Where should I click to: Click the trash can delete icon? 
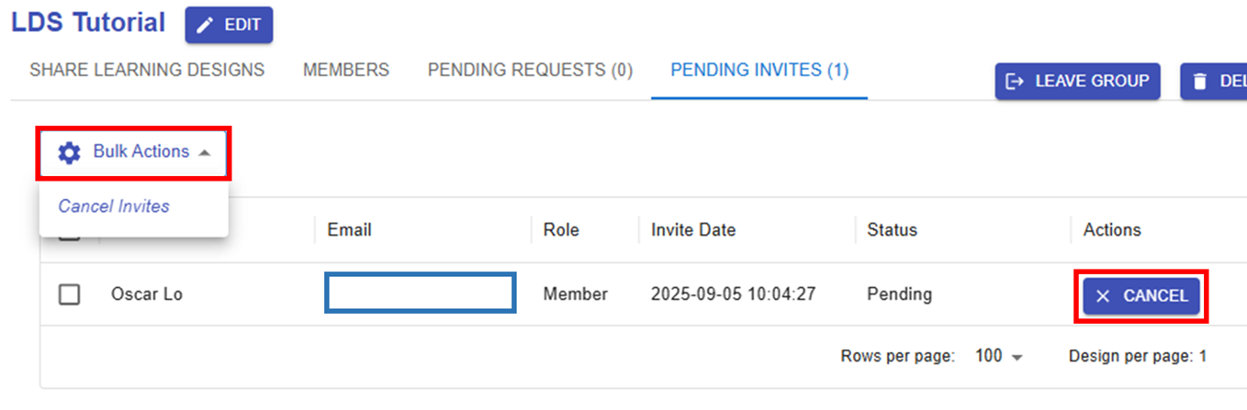1199,82
